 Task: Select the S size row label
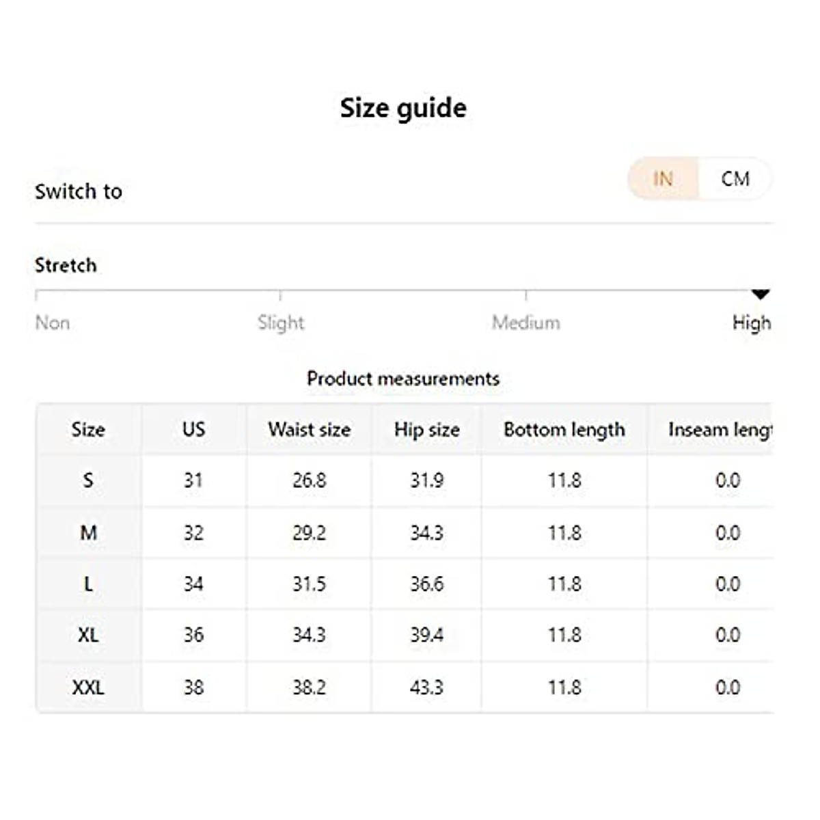click(88, 480)
